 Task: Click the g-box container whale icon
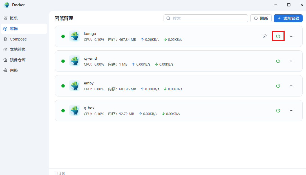tap(75, 110)
